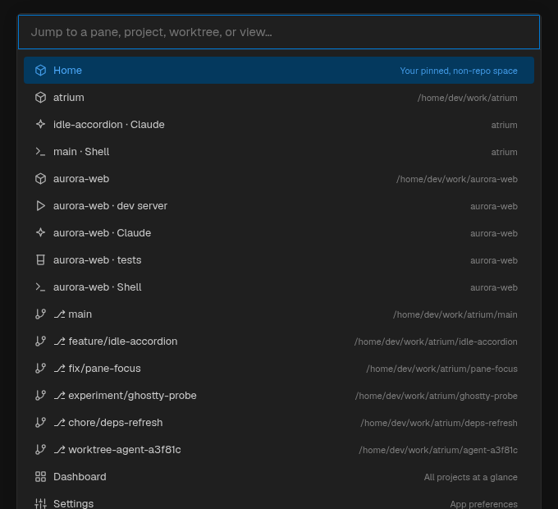This screenshot has width=558, height=509.
Task: Click branch icon beside worktree-agent-a3f81c
Action: pyautogui.click(x=40, y=449)
